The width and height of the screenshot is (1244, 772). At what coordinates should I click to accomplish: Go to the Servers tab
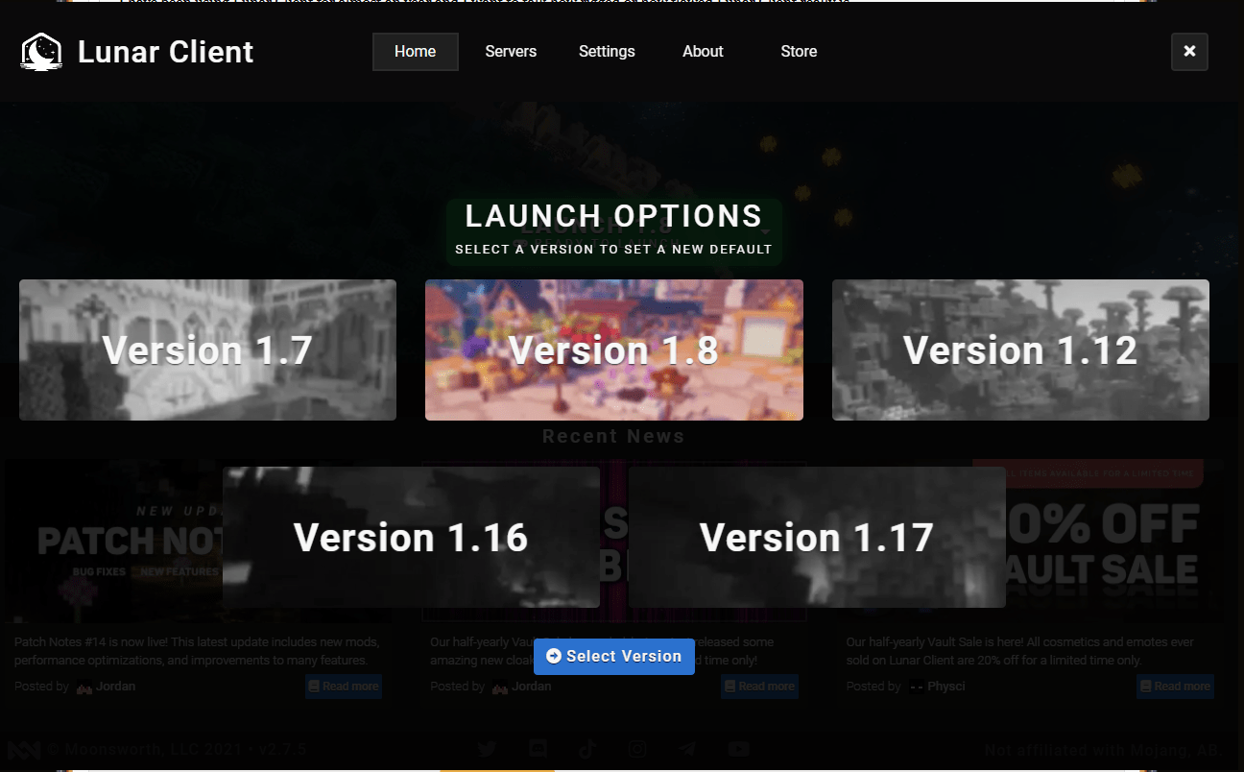tap(511, 52)
